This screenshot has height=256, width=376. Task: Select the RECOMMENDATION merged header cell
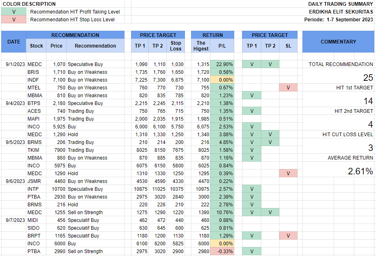point(75,35)
